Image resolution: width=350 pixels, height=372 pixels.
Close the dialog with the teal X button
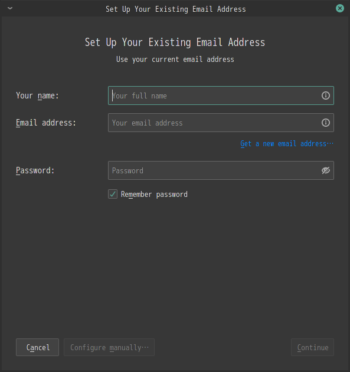point(340,8)
